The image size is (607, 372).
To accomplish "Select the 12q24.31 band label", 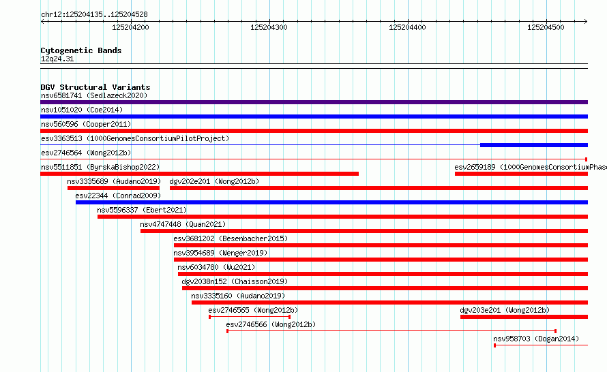I will click(57, 59).
